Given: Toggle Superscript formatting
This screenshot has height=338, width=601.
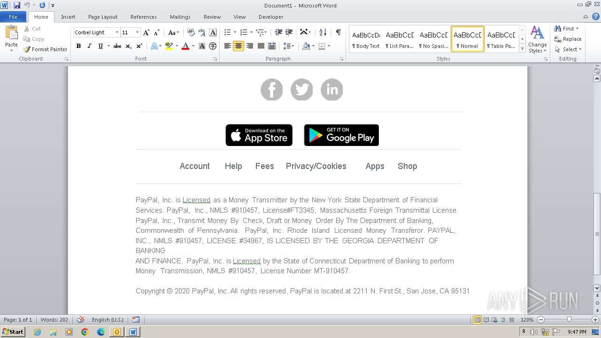Looking at the screenshot, I should point(139,46).
